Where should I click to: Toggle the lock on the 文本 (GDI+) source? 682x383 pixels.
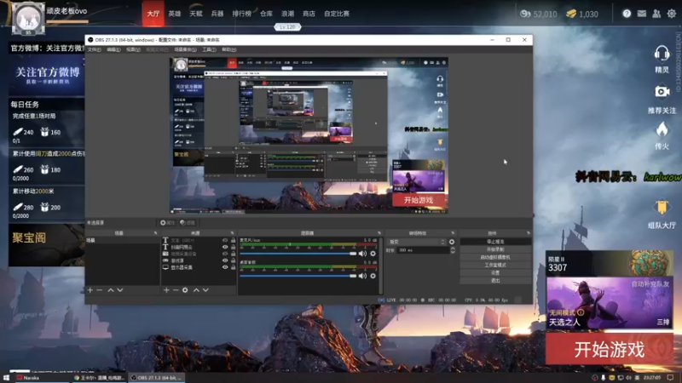(x=233, y=240)
